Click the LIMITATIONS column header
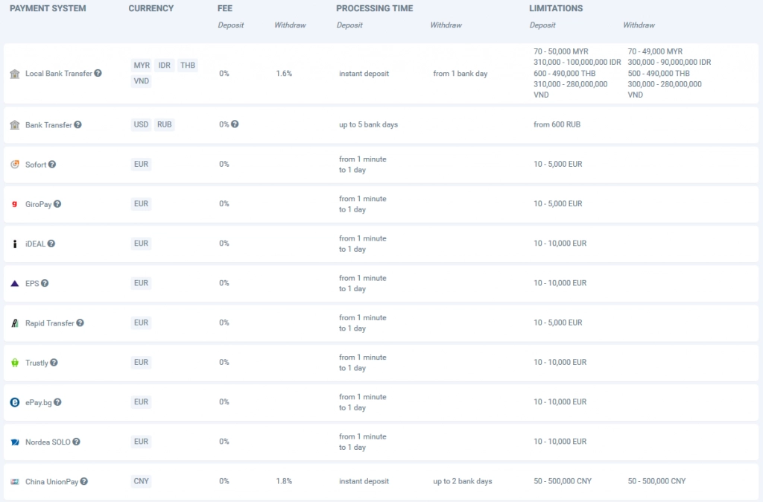 pyautogui.click(x=556, y=8)
